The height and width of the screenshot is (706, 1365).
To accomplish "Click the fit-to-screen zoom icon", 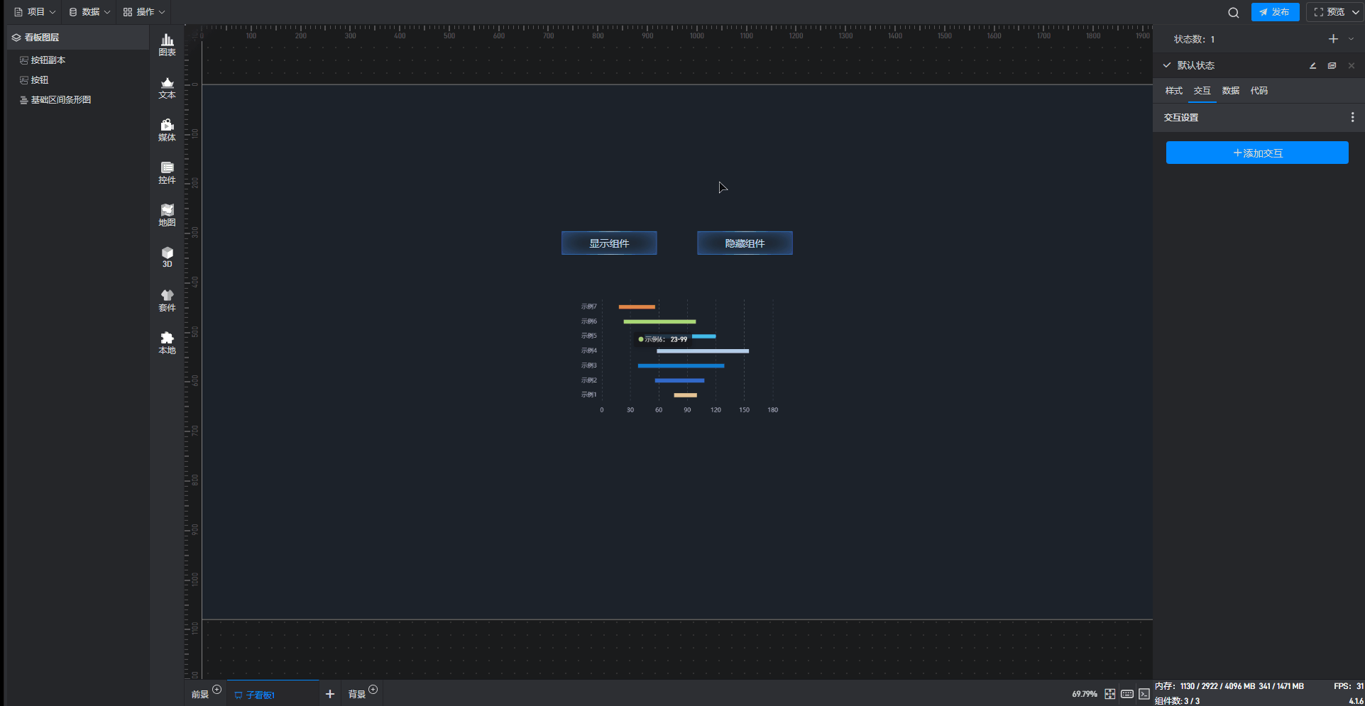I will (1110, 694).
